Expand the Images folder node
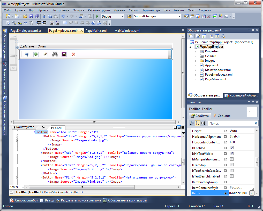 coord(196,61)
